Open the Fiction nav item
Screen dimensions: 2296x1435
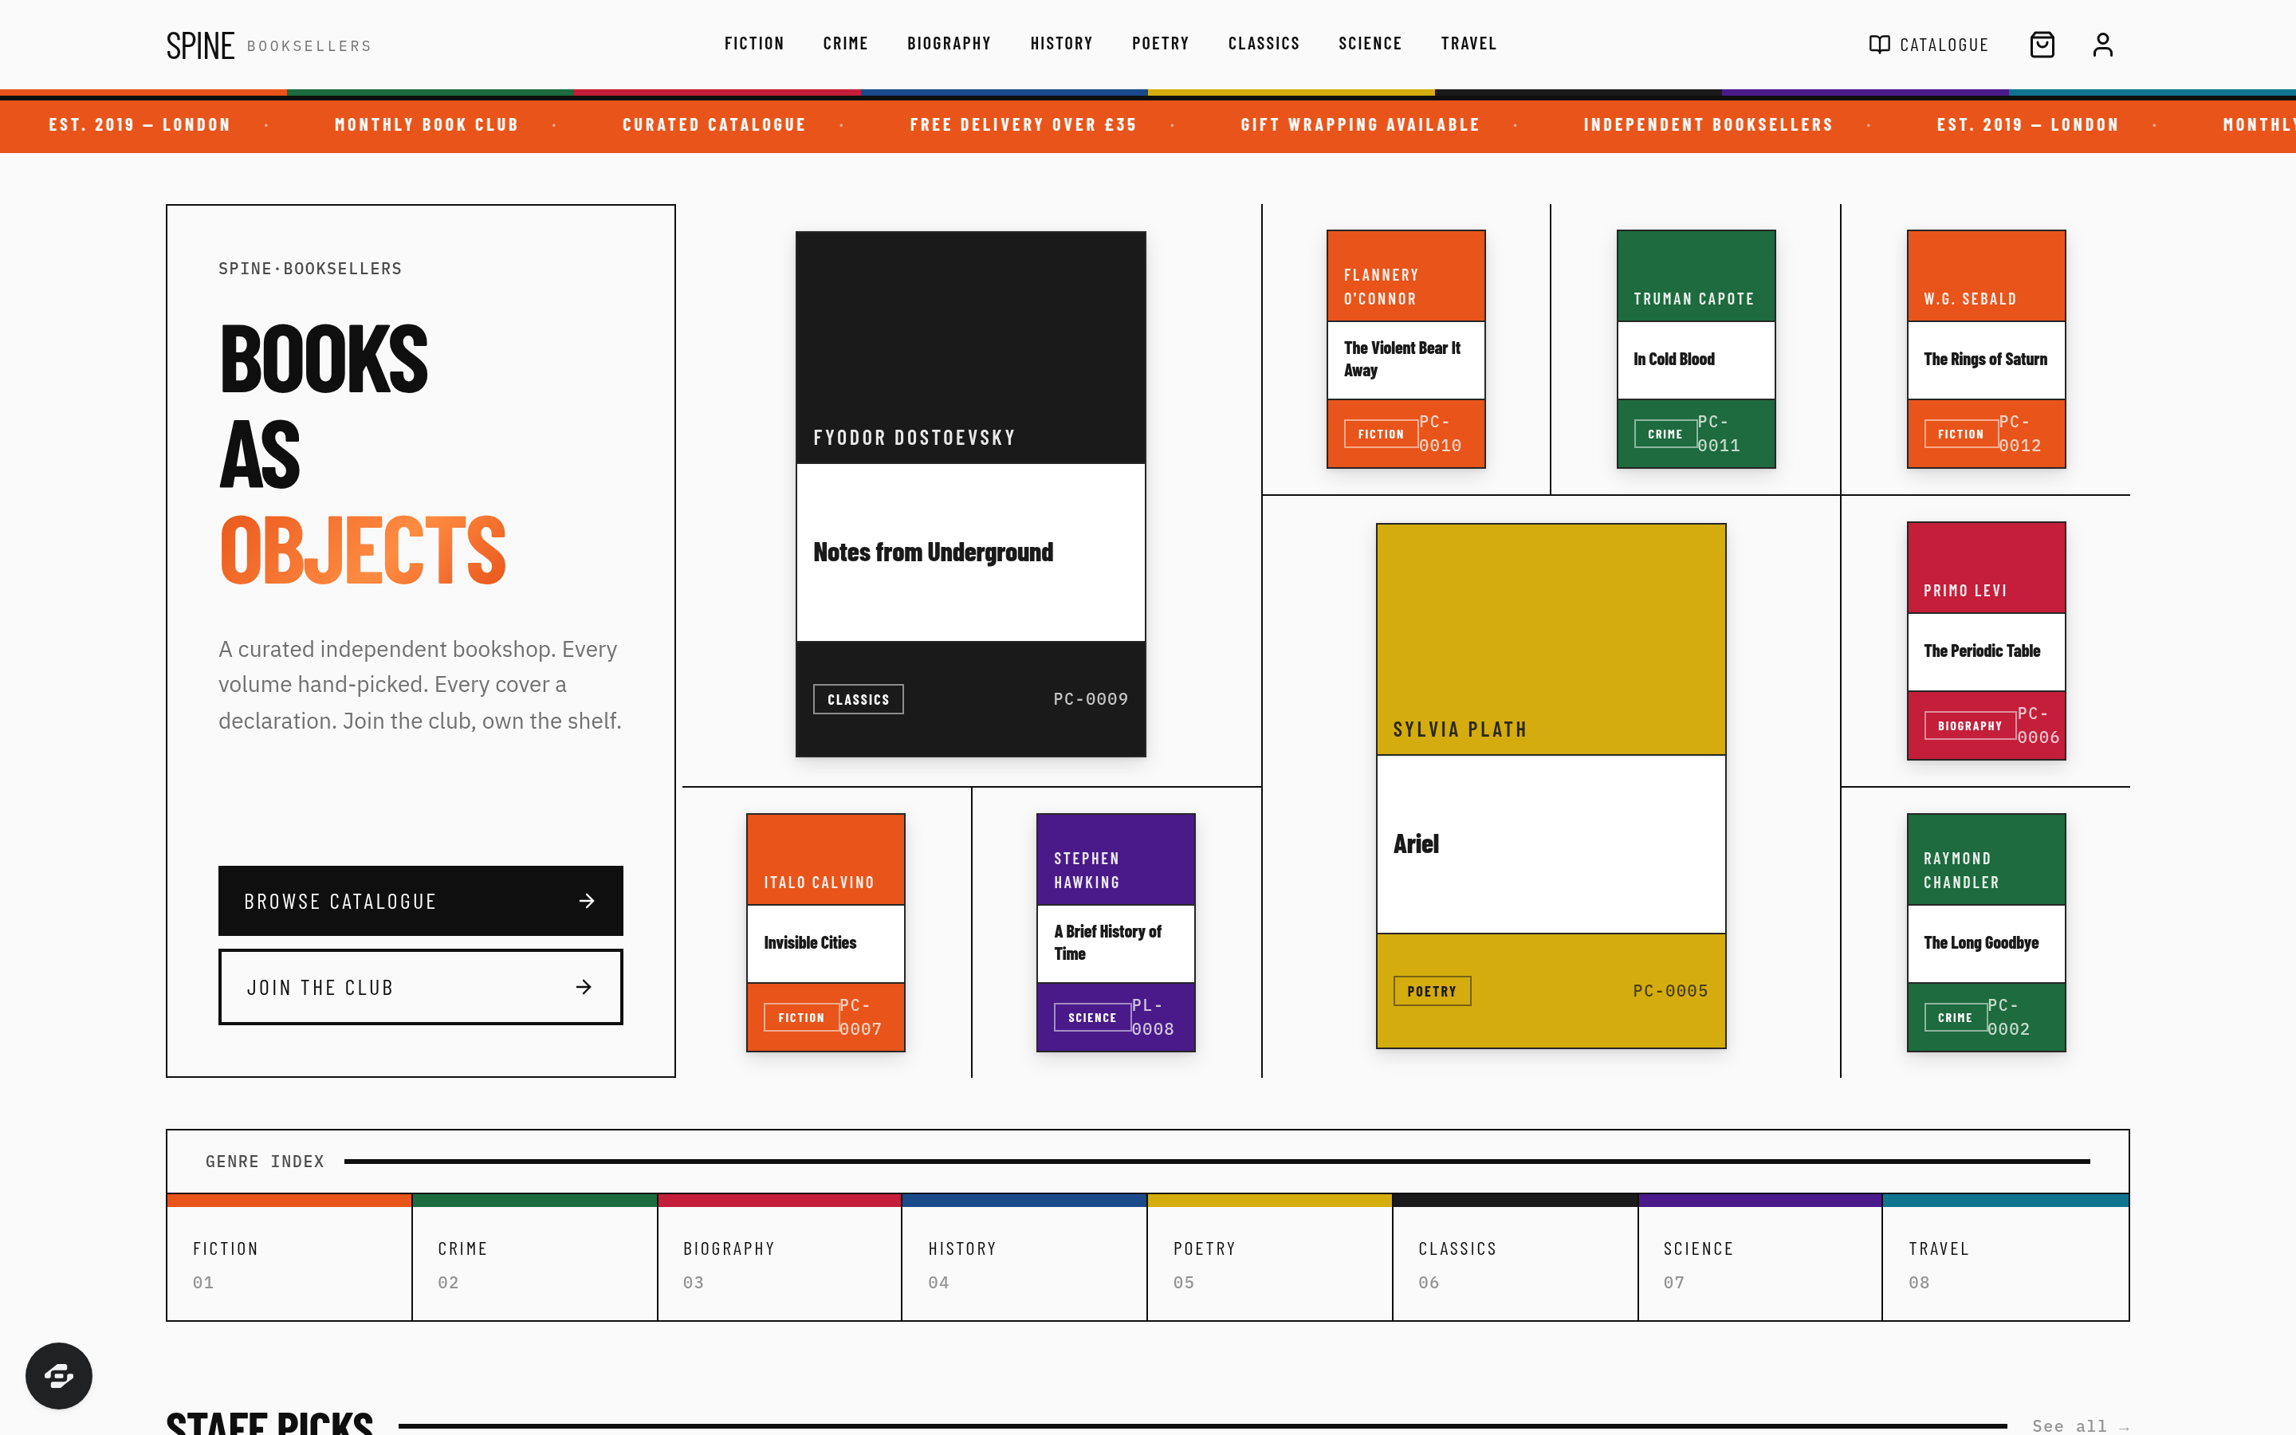click(x=754, y=44)
